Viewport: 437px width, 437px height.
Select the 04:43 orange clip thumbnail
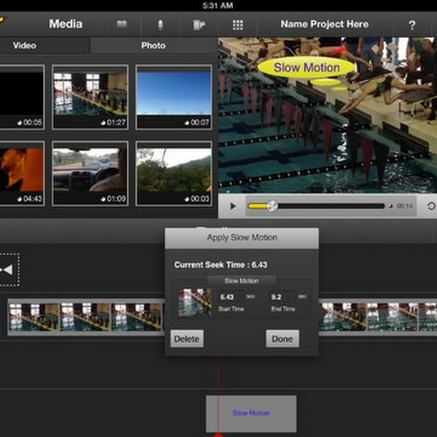coord(22,173)
